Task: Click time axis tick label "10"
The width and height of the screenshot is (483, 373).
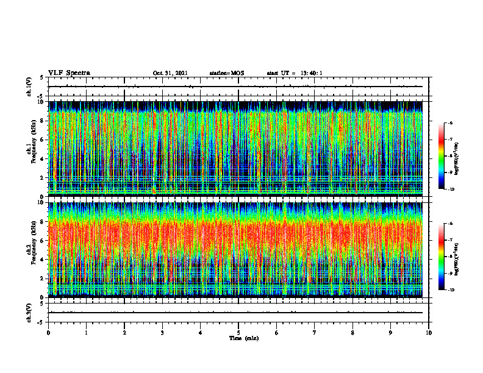Action: coord(429,333)
